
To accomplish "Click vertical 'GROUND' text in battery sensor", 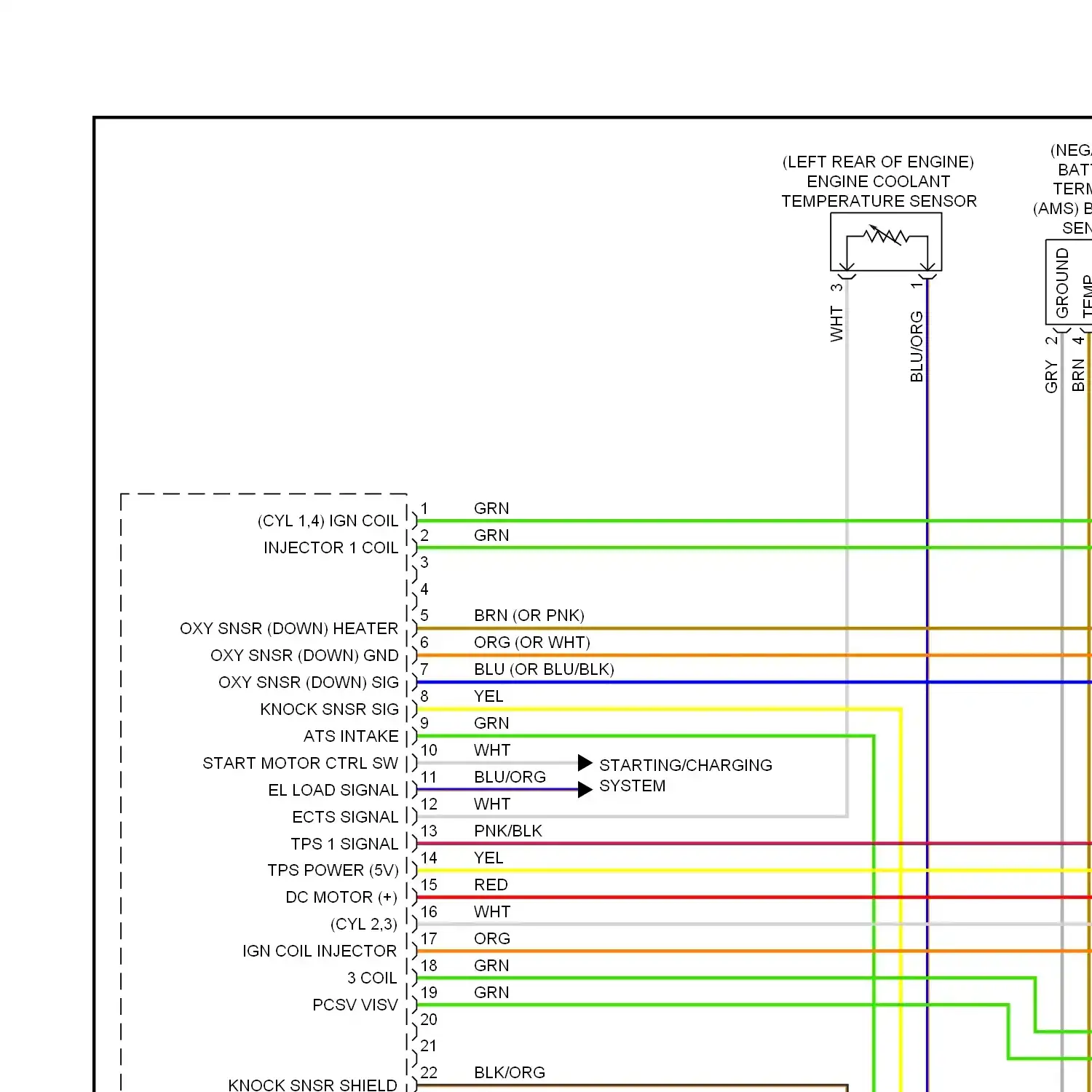I will [1062, 282].
